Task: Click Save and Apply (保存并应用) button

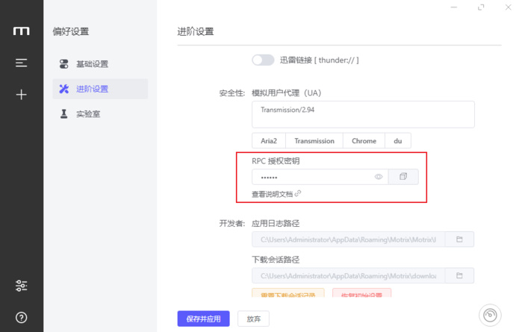Action: [x=203, y=319]
